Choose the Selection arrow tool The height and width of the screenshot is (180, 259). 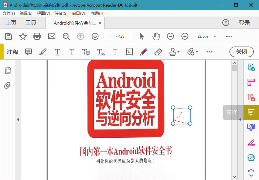click(142, 36)
